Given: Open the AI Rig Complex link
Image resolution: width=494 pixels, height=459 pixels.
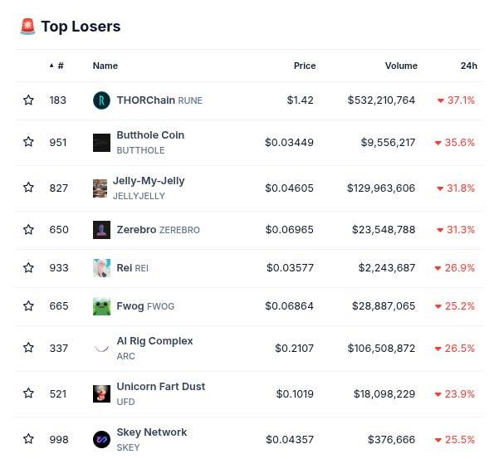Looking at the screenshot, I should coord(154,341).
